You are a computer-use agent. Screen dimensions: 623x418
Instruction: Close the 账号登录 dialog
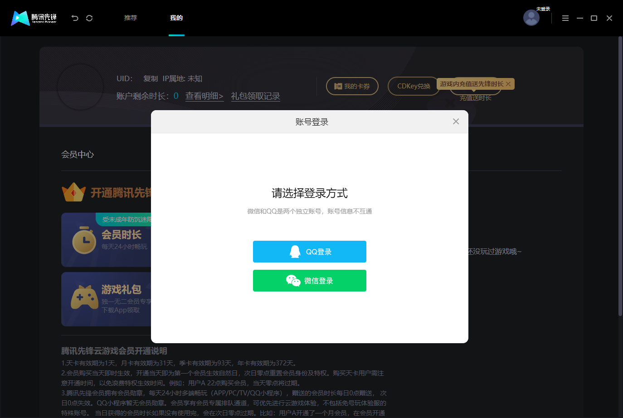456,122
